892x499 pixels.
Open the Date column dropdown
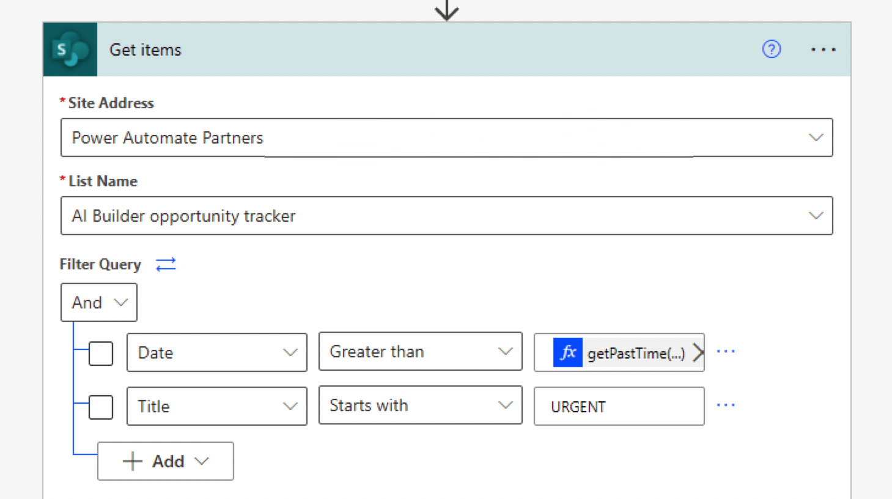[x=216, y=352]
